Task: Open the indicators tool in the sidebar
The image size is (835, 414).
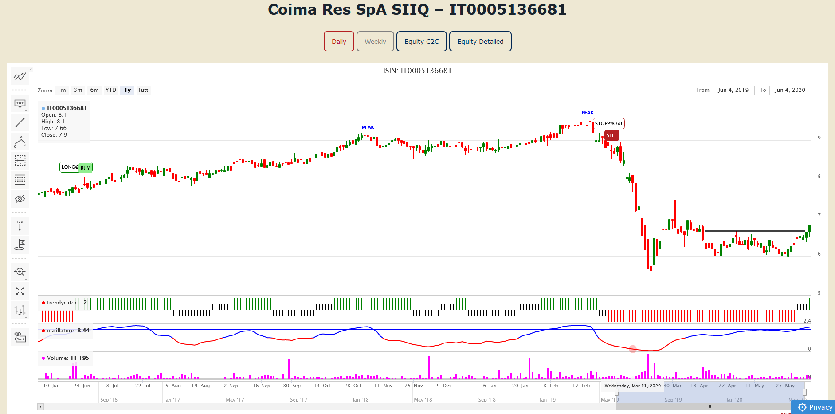Action: 20,76
